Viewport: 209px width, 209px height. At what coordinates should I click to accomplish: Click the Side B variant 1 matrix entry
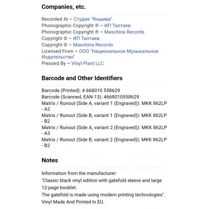pos(104,118)
